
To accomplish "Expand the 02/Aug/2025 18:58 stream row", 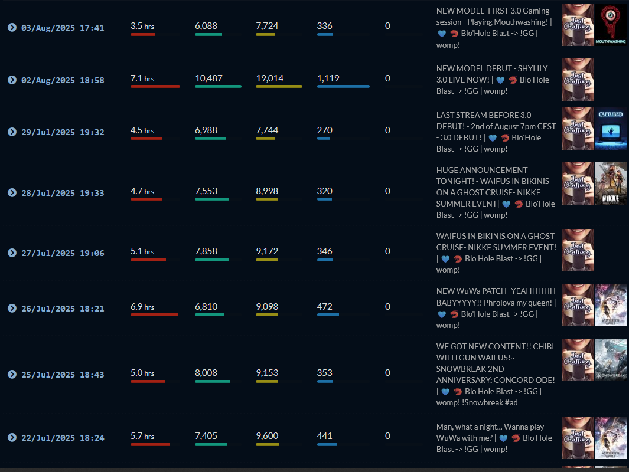I will [x=12, y=80].
